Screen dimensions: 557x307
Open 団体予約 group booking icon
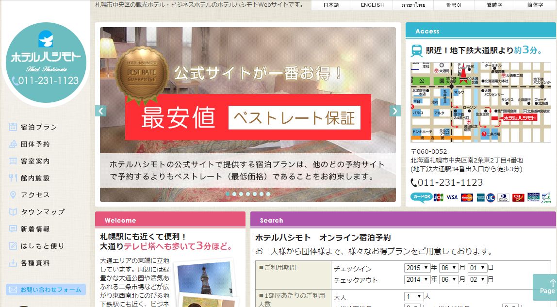tap(13, 144)
